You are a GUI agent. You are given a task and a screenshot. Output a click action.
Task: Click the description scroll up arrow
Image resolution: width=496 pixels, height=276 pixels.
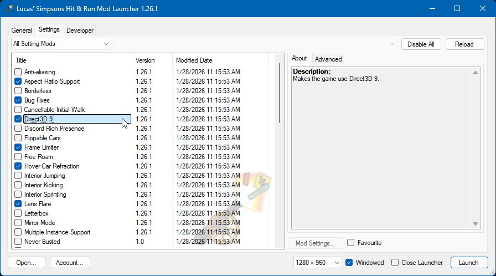[475, 73]
